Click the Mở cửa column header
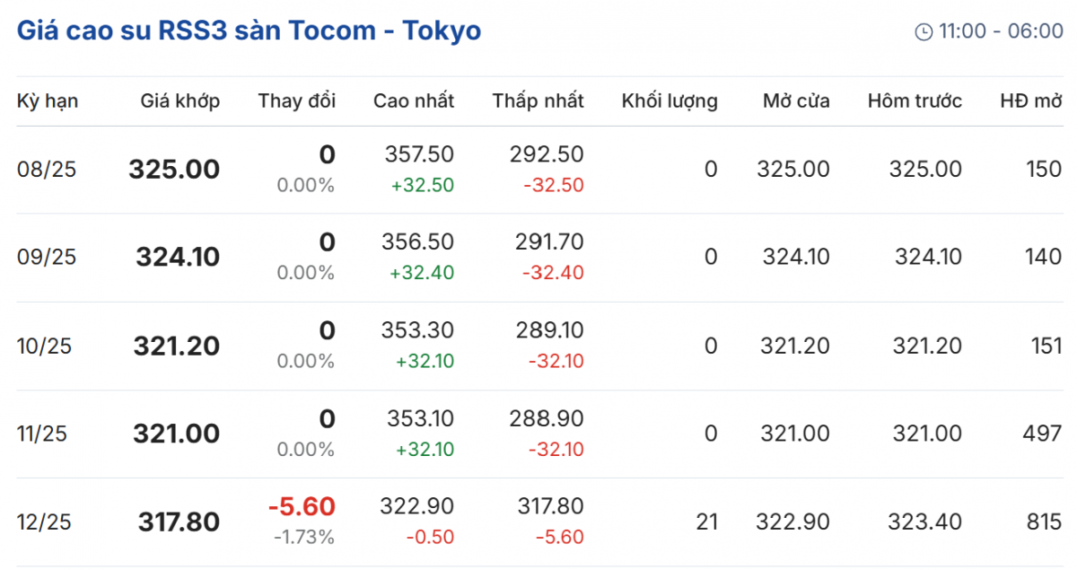Viewport: 1077px width, 570px height. tap(796, 101)
